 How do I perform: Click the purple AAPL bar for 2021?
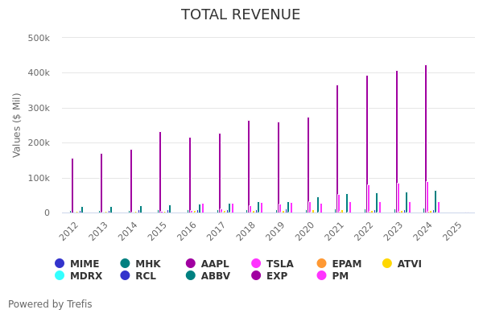(x=337, y=150)
